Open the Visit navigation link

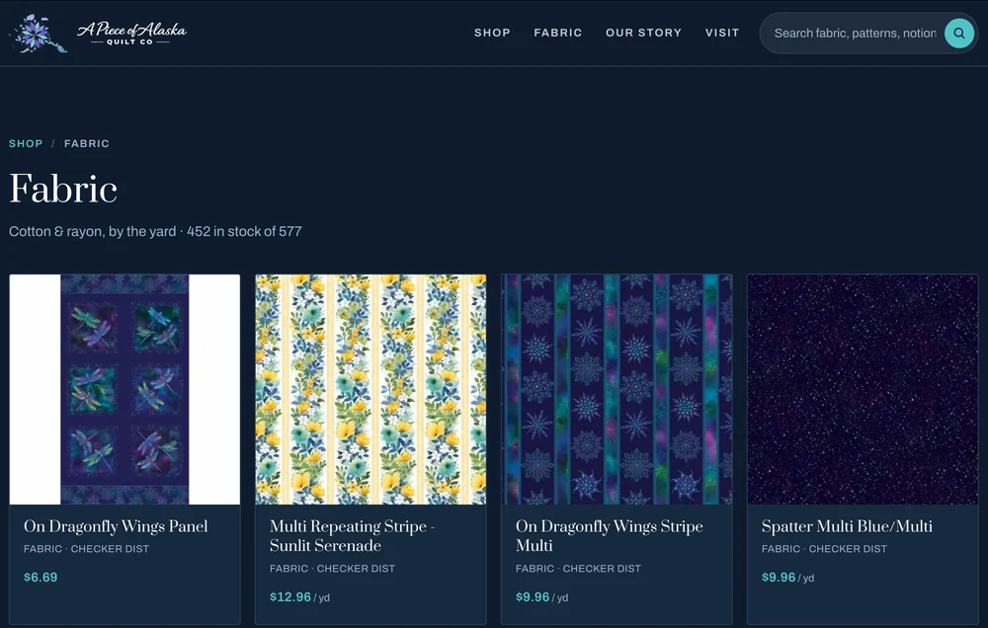pyautogui.click(x=722, y=33)
